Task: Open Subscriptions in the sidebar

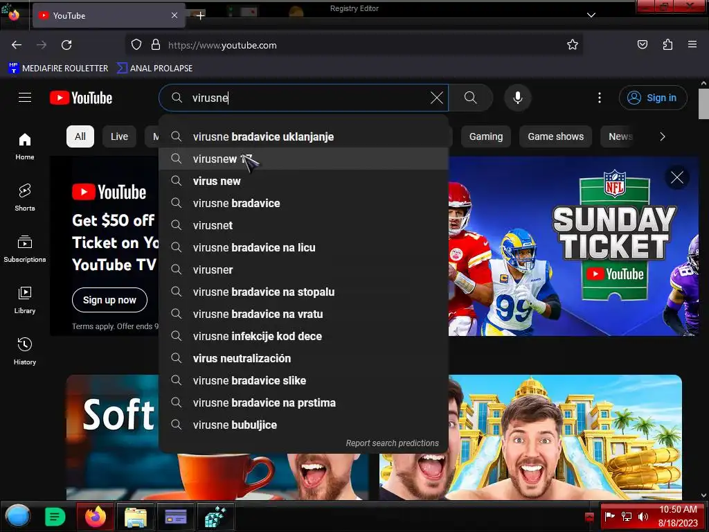Action: 25,249
